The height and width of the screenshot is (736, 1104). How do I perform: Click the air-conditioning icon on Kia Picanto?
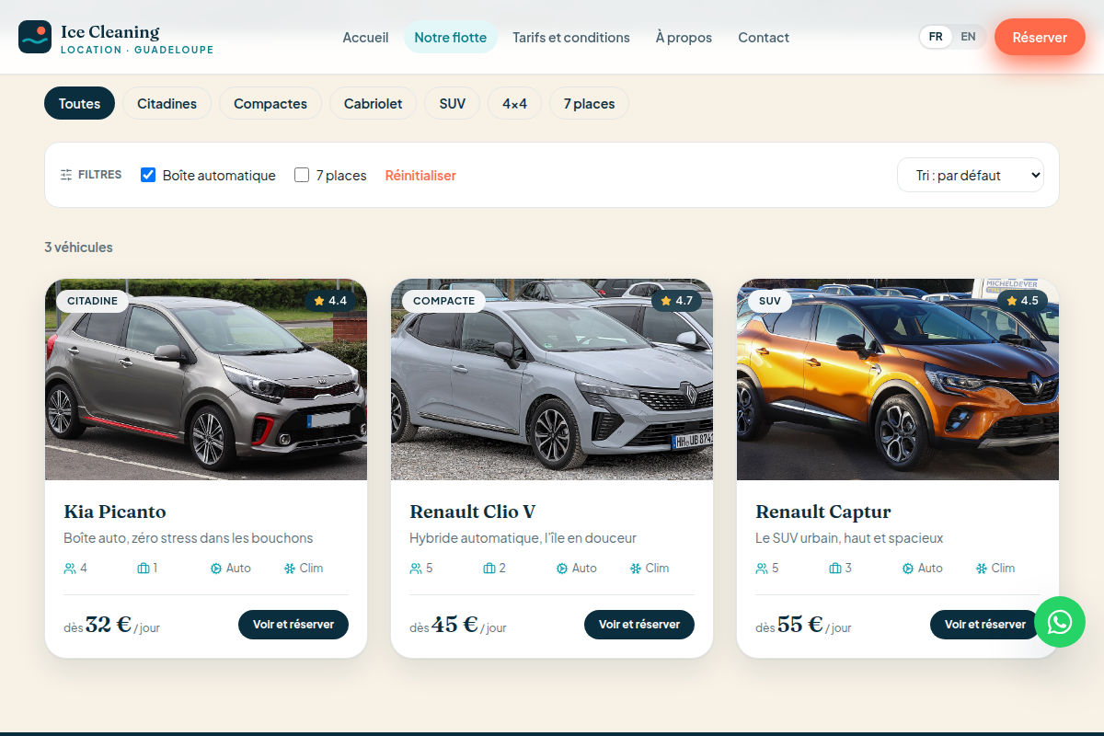click(290, 569)
